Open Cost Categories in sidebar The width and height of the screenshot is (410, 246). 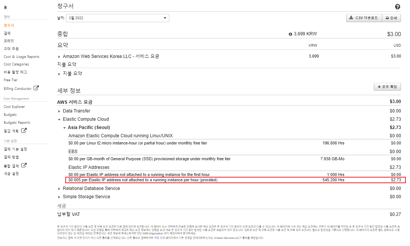pos(16,64)
